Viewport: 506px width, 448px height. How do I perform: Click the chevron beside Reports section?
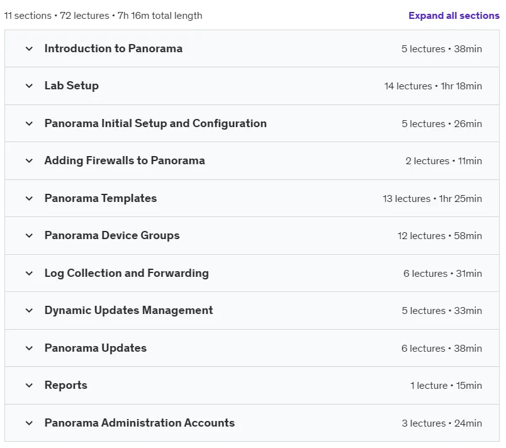29,385
